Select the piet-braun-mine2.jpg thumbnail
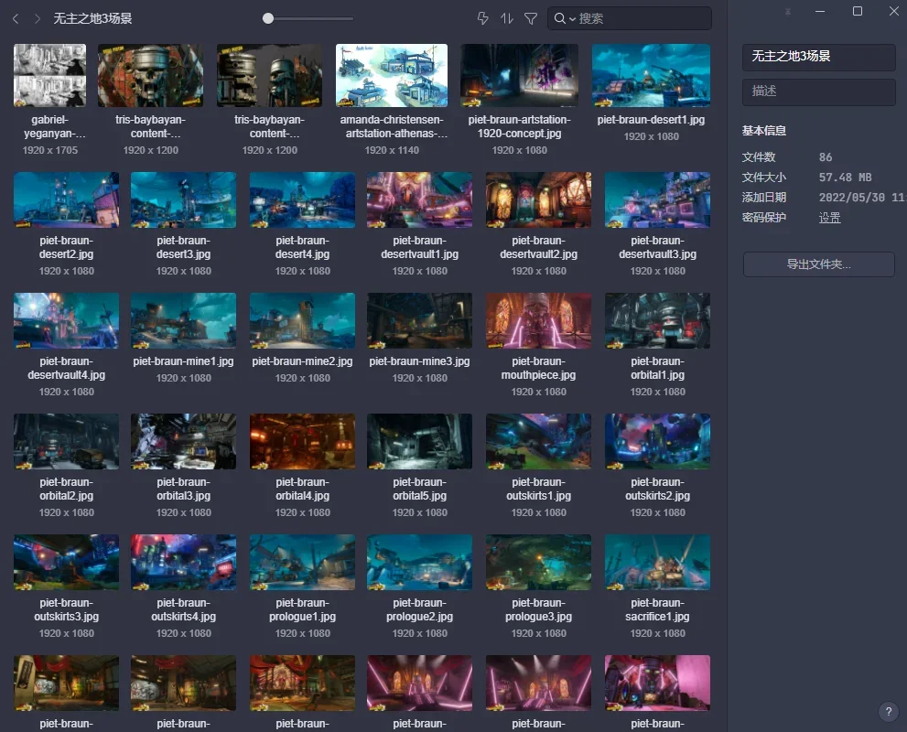The height and width of the screenshot is (732, 907). [x=303, y=320]
